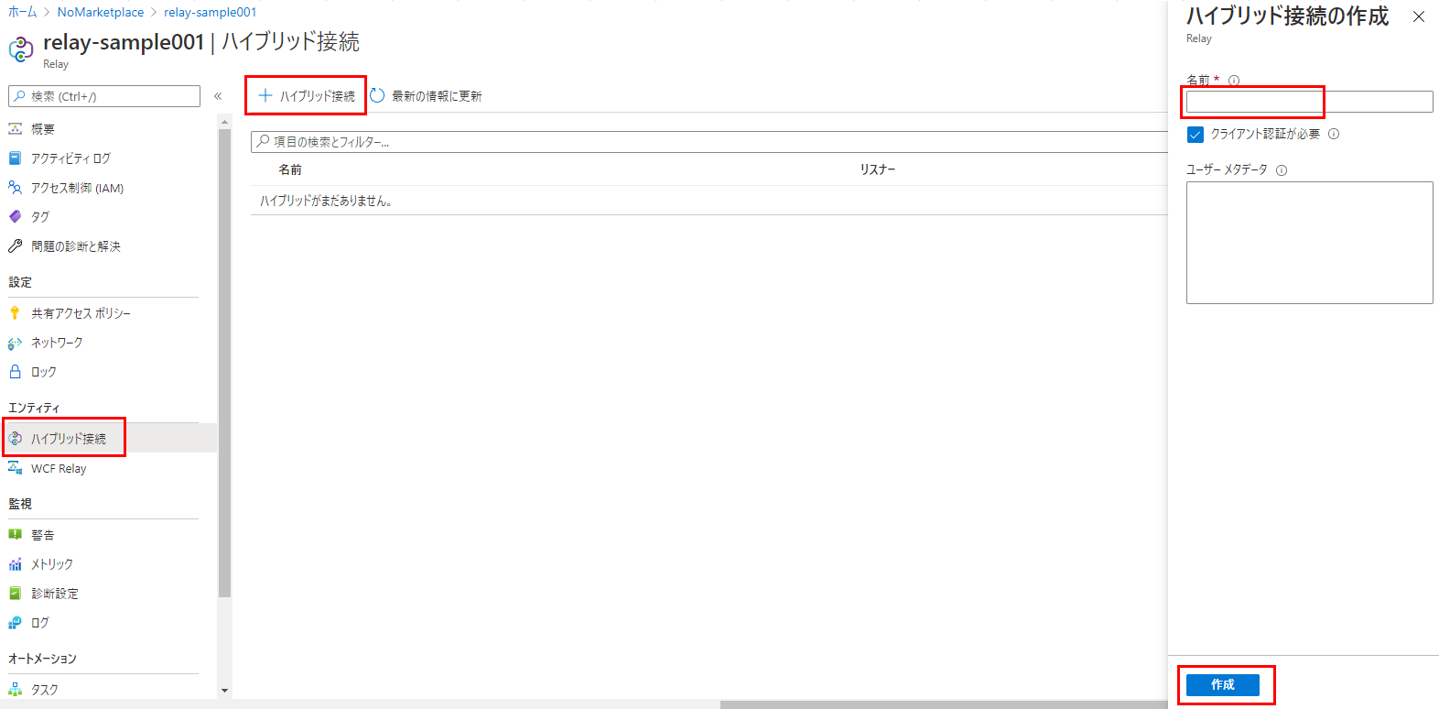Click the アクティビティ ログ icon
The width and height of the screenshot is (1439, 709).
click(x=15, y=158)
